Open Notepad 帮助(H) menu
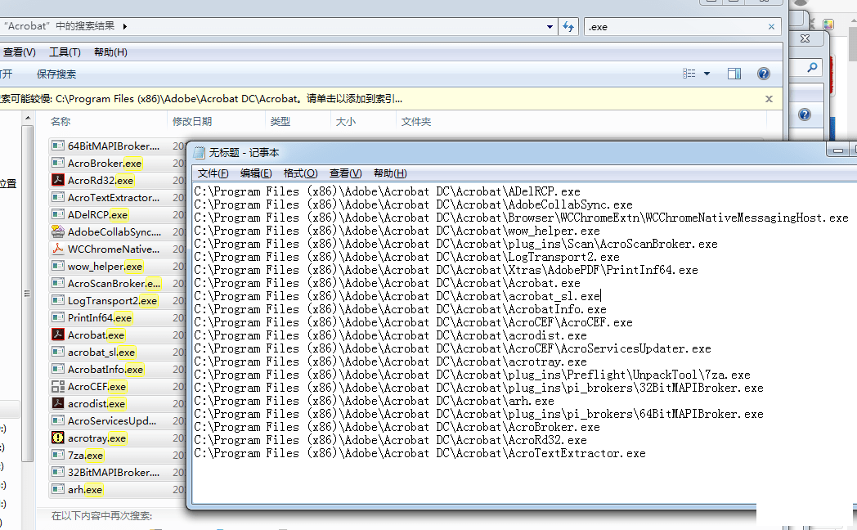Viewport: 857px width, 530px height. [x=390, y=173]
